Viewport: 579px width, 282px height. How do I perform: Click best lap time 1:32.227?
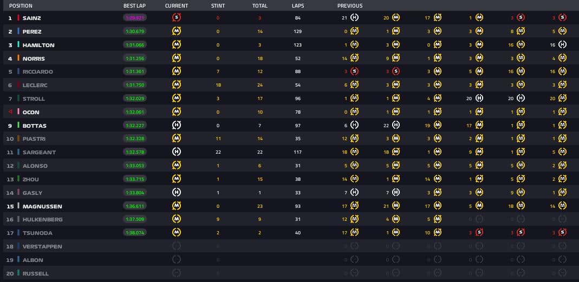135,125
